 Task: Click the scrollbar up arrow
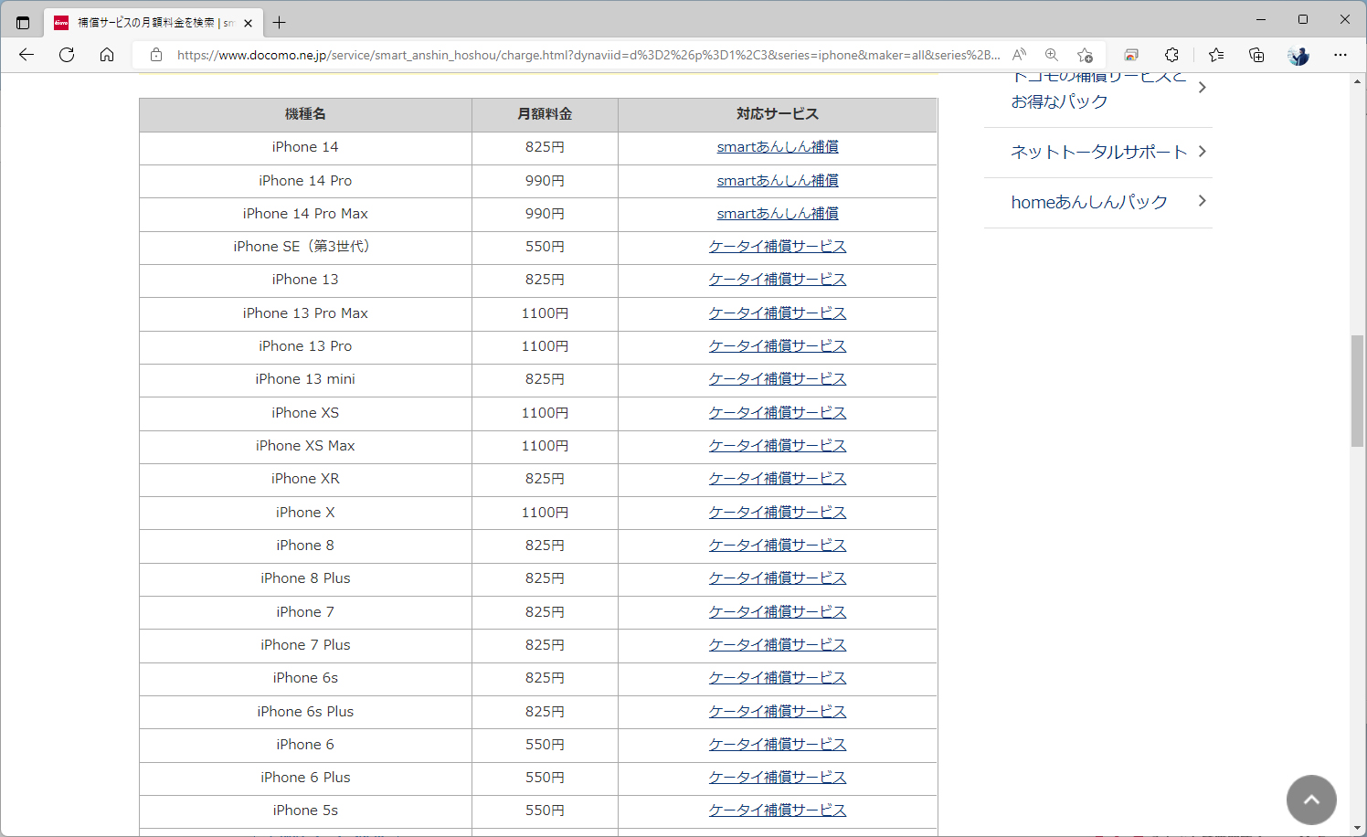point(1358,80)
